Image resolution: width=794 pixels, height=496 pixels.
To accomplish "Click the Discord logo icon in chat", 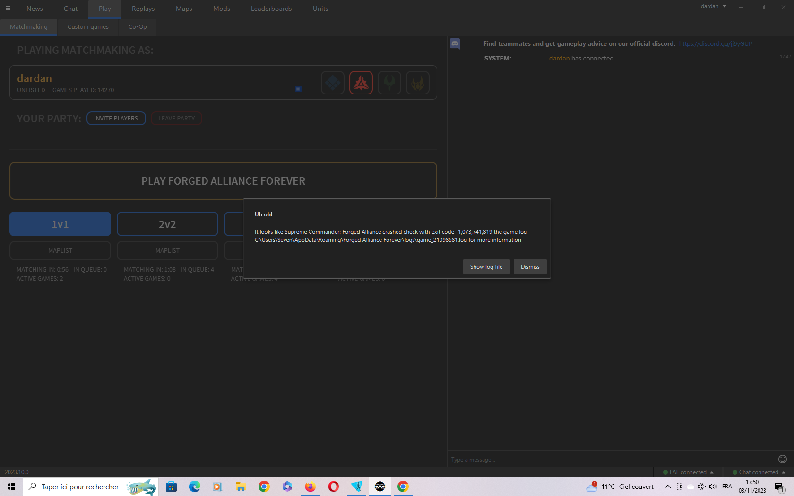I will (x=455, y=43).
